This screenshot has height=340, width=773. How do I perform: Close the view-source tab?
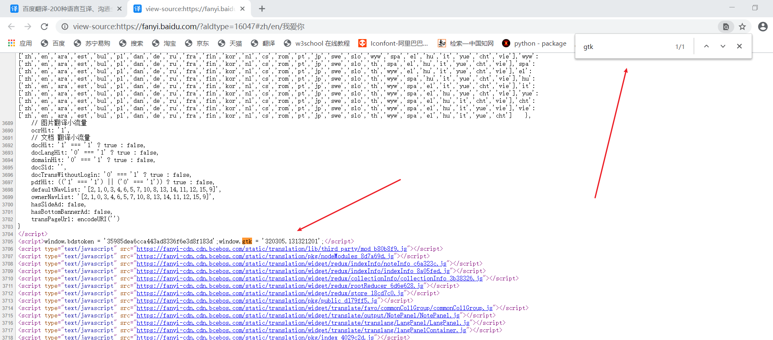(x=243, y=9)
